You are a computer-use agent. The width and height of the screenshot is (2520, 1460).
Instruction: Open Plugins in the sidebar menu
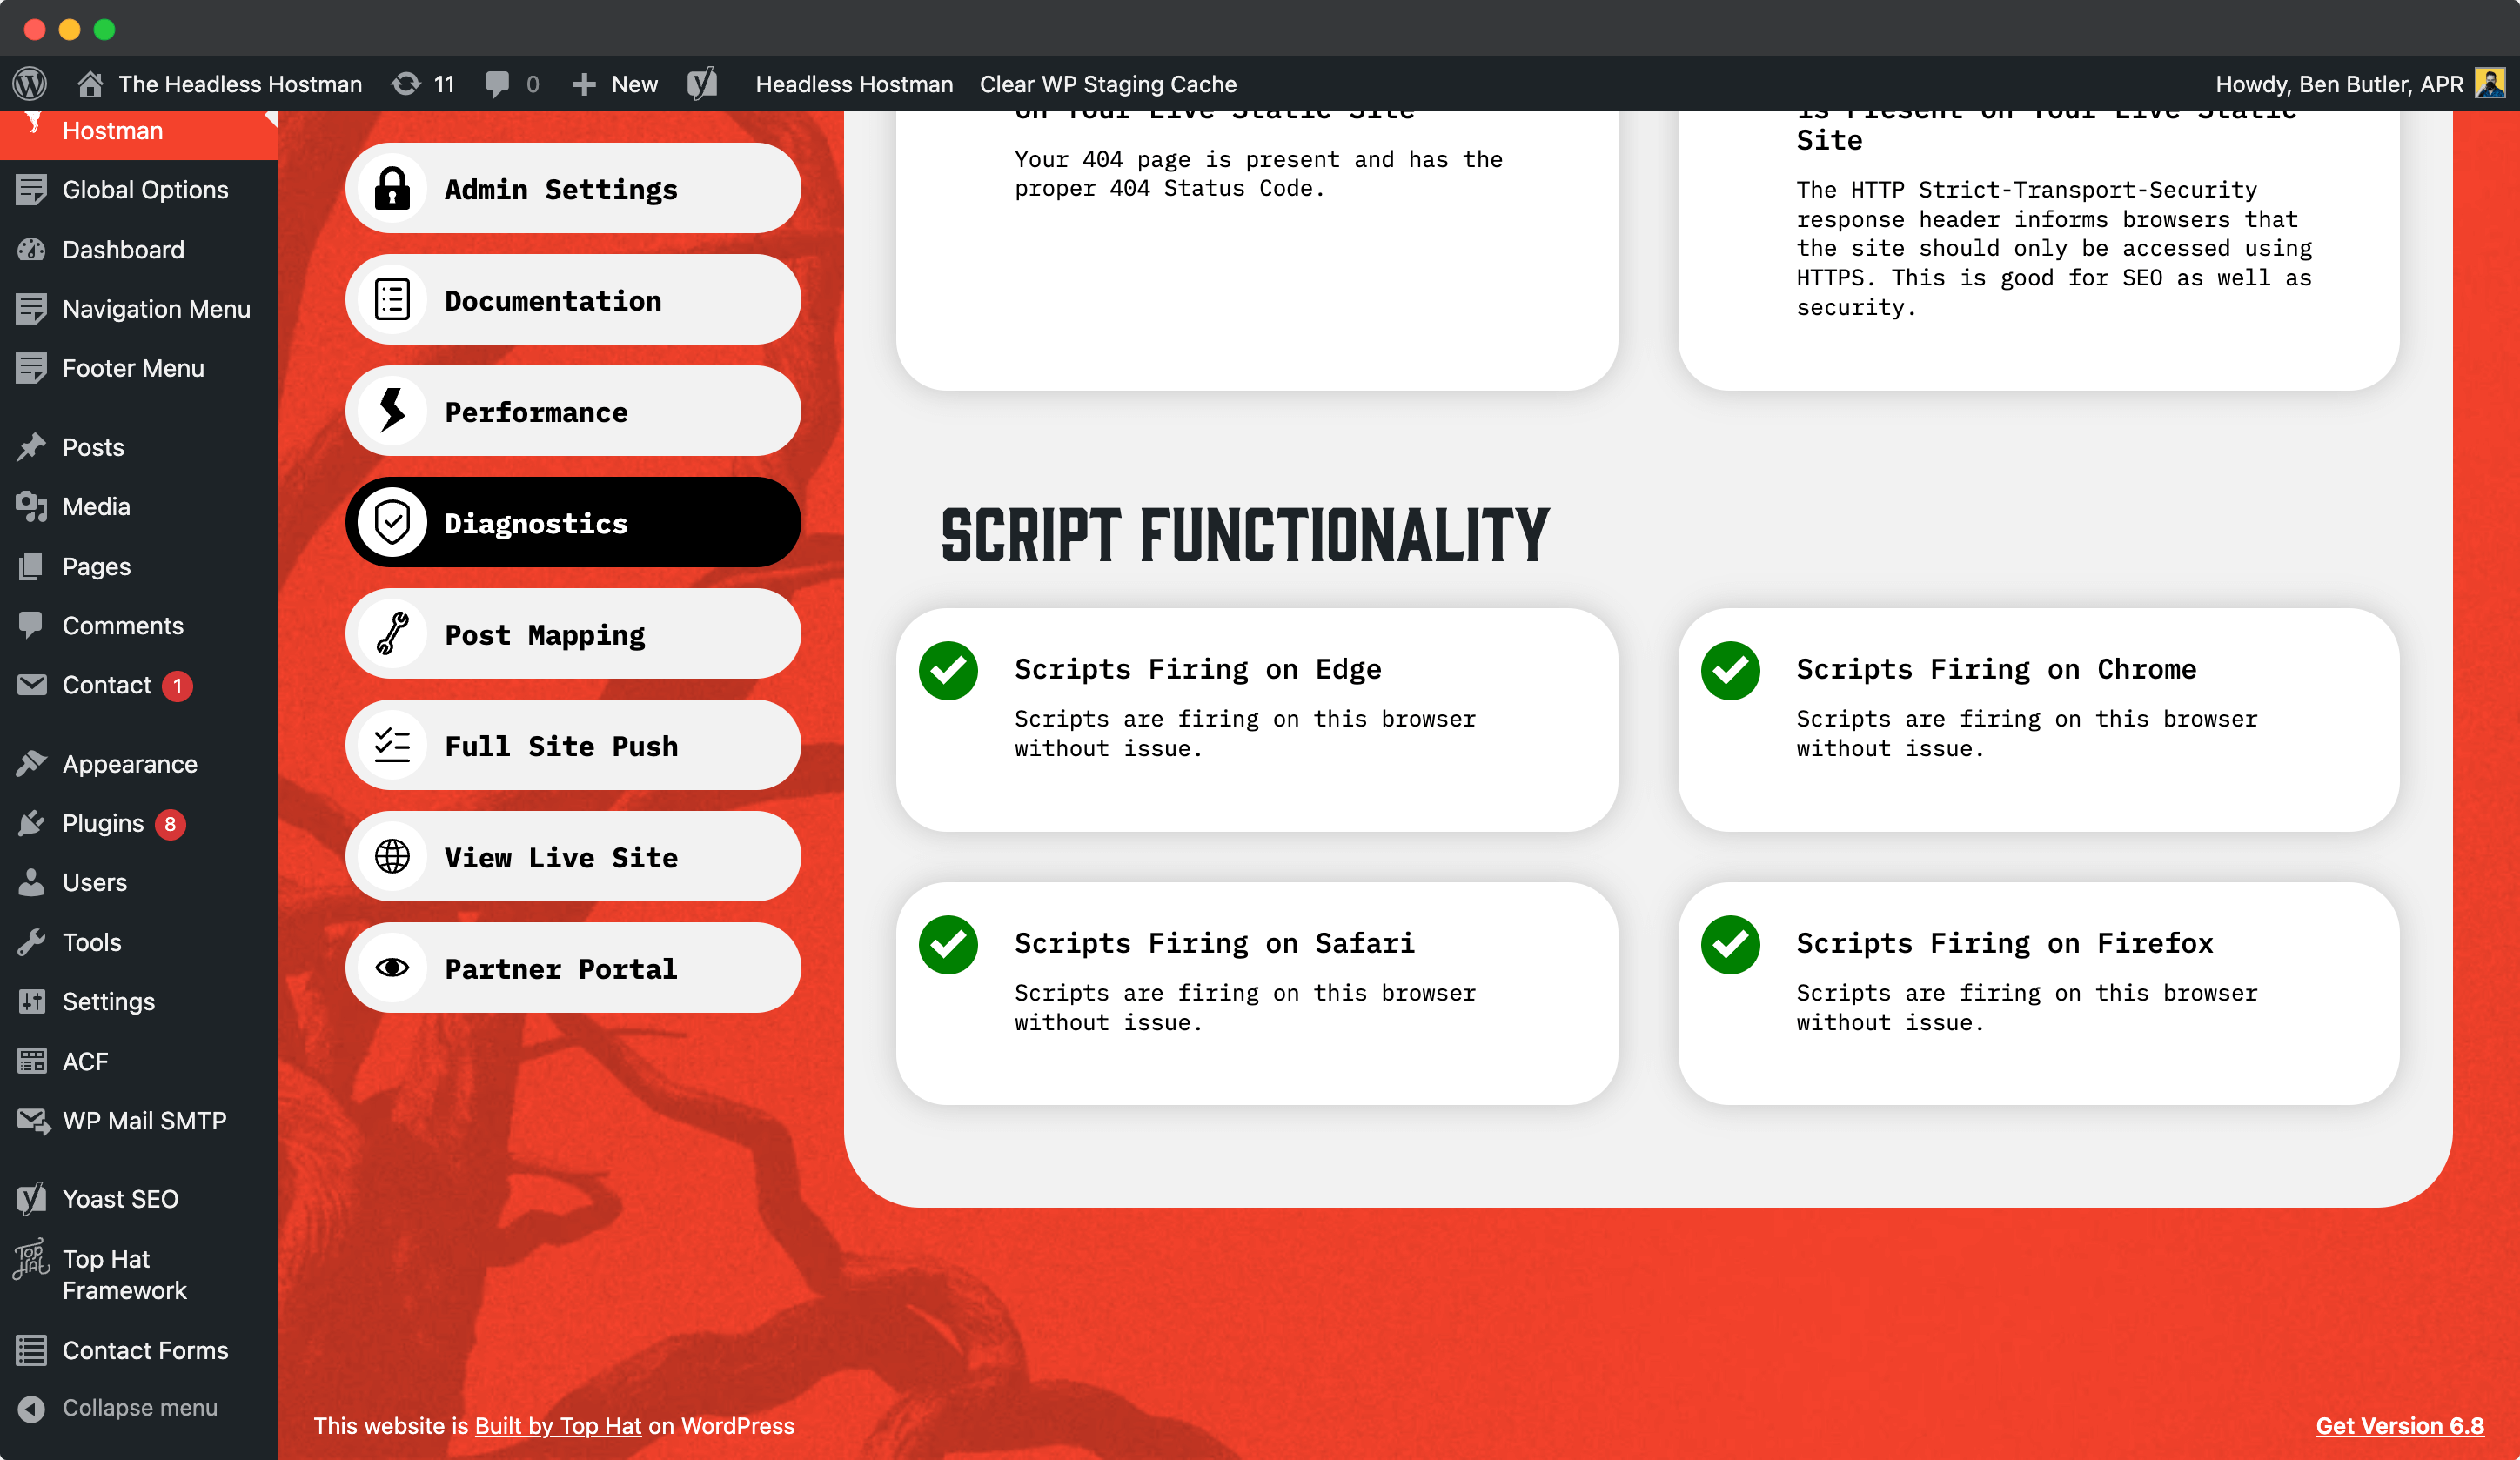[x=102, y=823]
